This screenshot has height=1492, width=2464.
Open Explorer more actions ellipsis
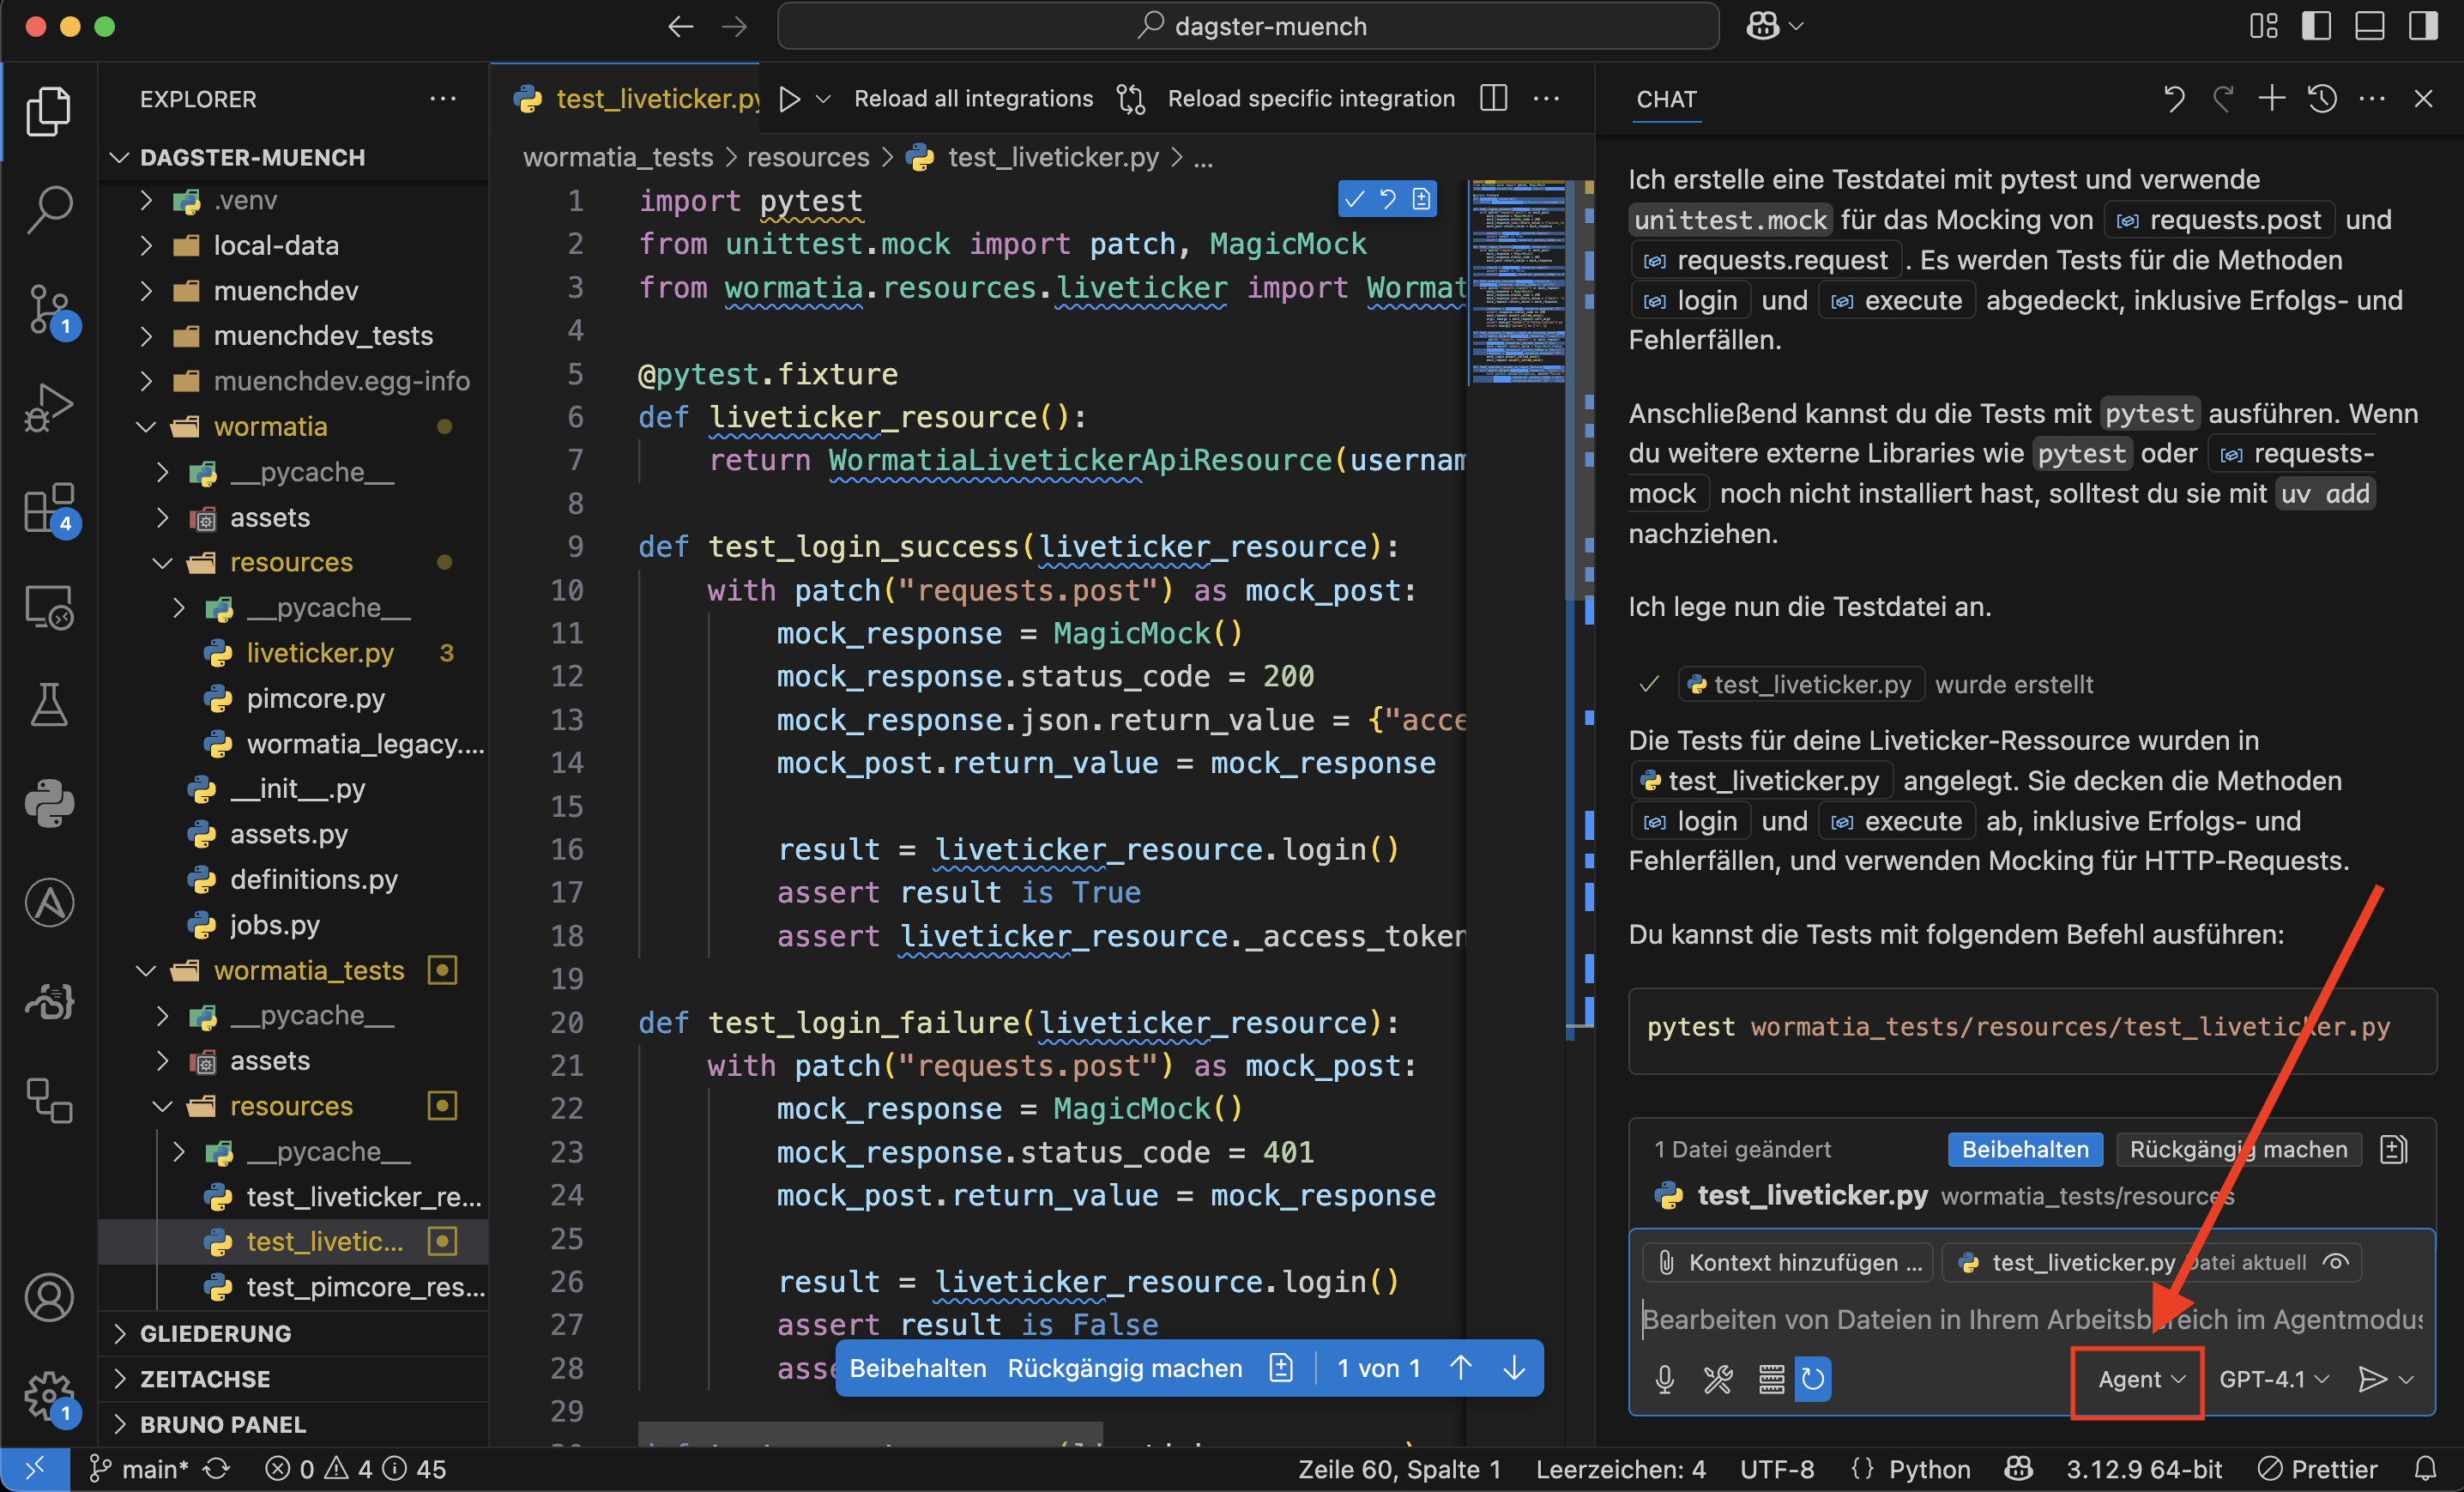pos(442,98)
